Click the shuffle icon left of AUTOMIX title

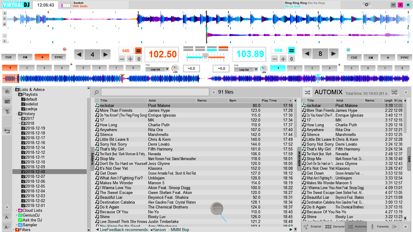click(307, 92)
